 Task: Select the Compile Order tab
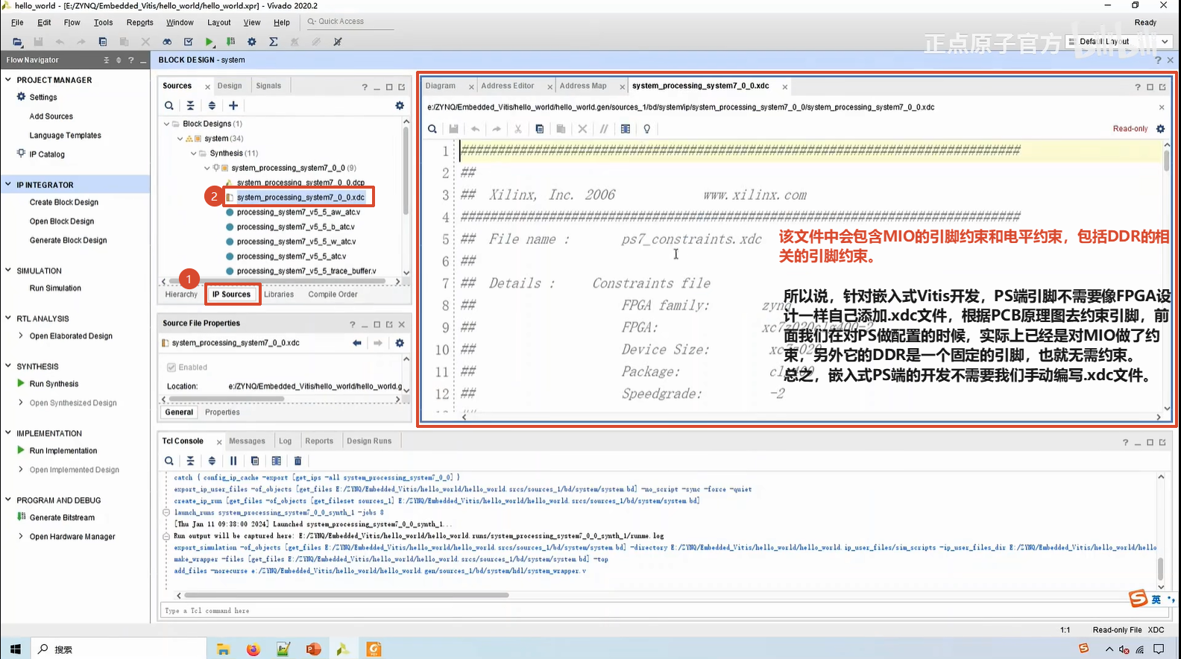tap(333, 294)
